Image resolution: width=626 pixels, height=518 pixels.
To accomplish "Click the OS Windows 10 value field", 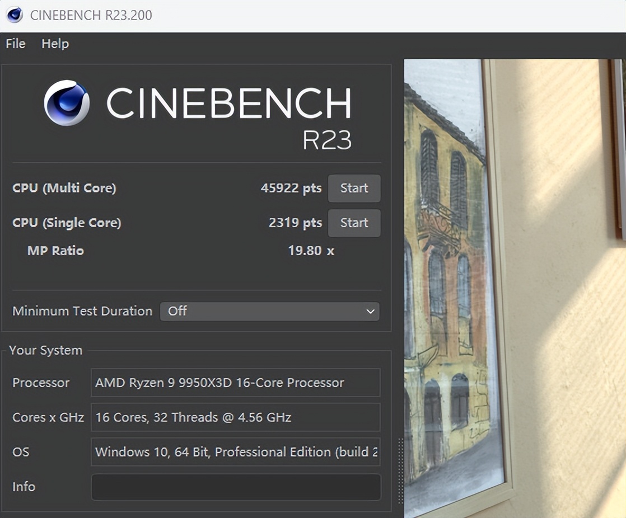I will (236, 452).
